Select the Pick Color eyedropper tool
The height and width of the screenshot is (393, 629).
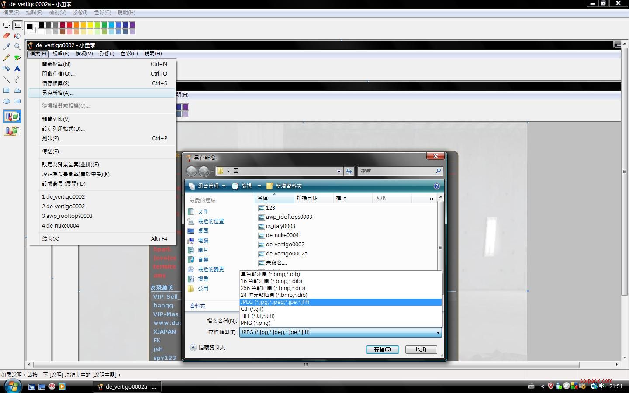pyautogui.click(x=7, y=46)
